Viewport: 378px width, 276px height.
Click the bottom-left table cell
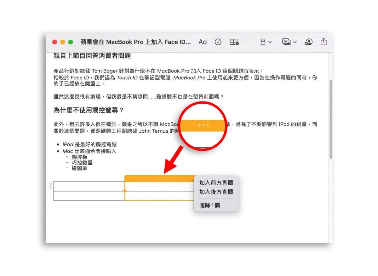tap(89, 196)
